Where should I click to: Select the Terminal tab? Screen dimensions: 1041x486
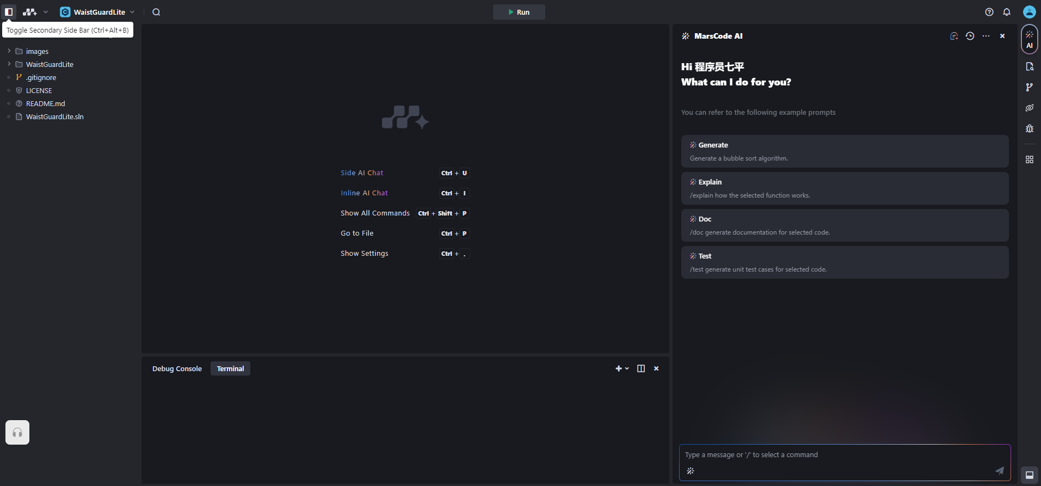(230, 368)
